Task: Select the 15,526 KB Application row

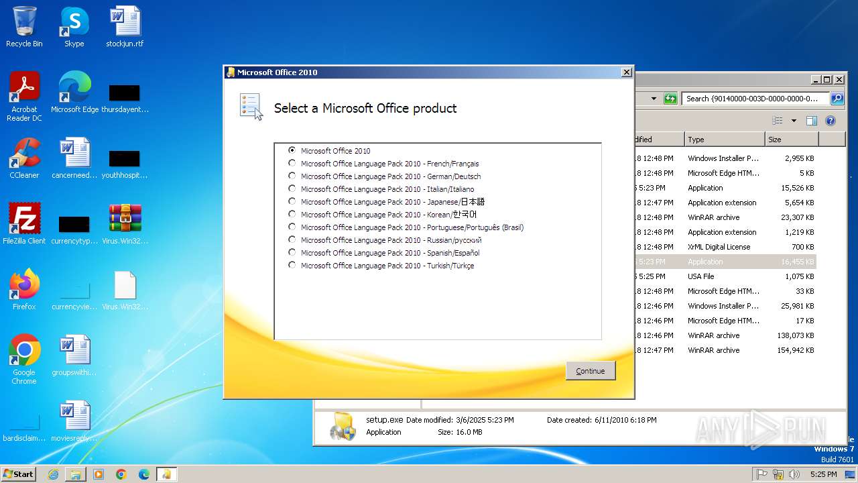Action: click(x=725, y=188)
